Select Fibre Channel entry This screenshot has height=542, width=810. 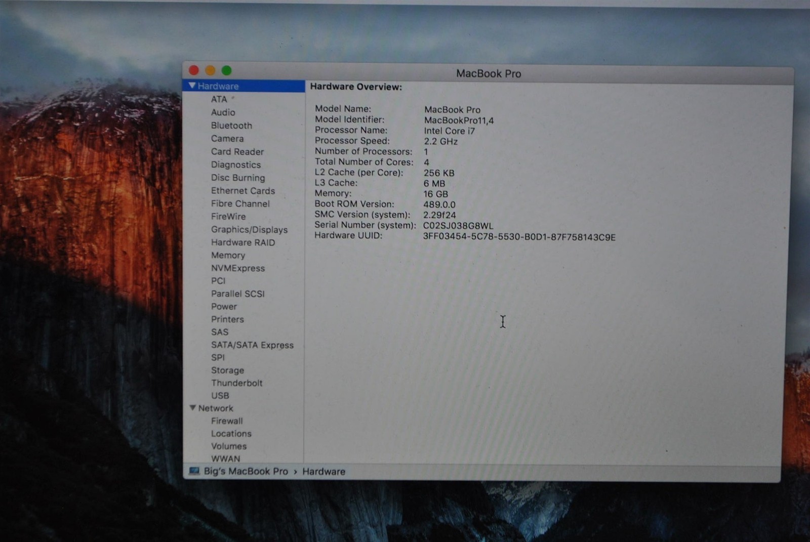240,204
